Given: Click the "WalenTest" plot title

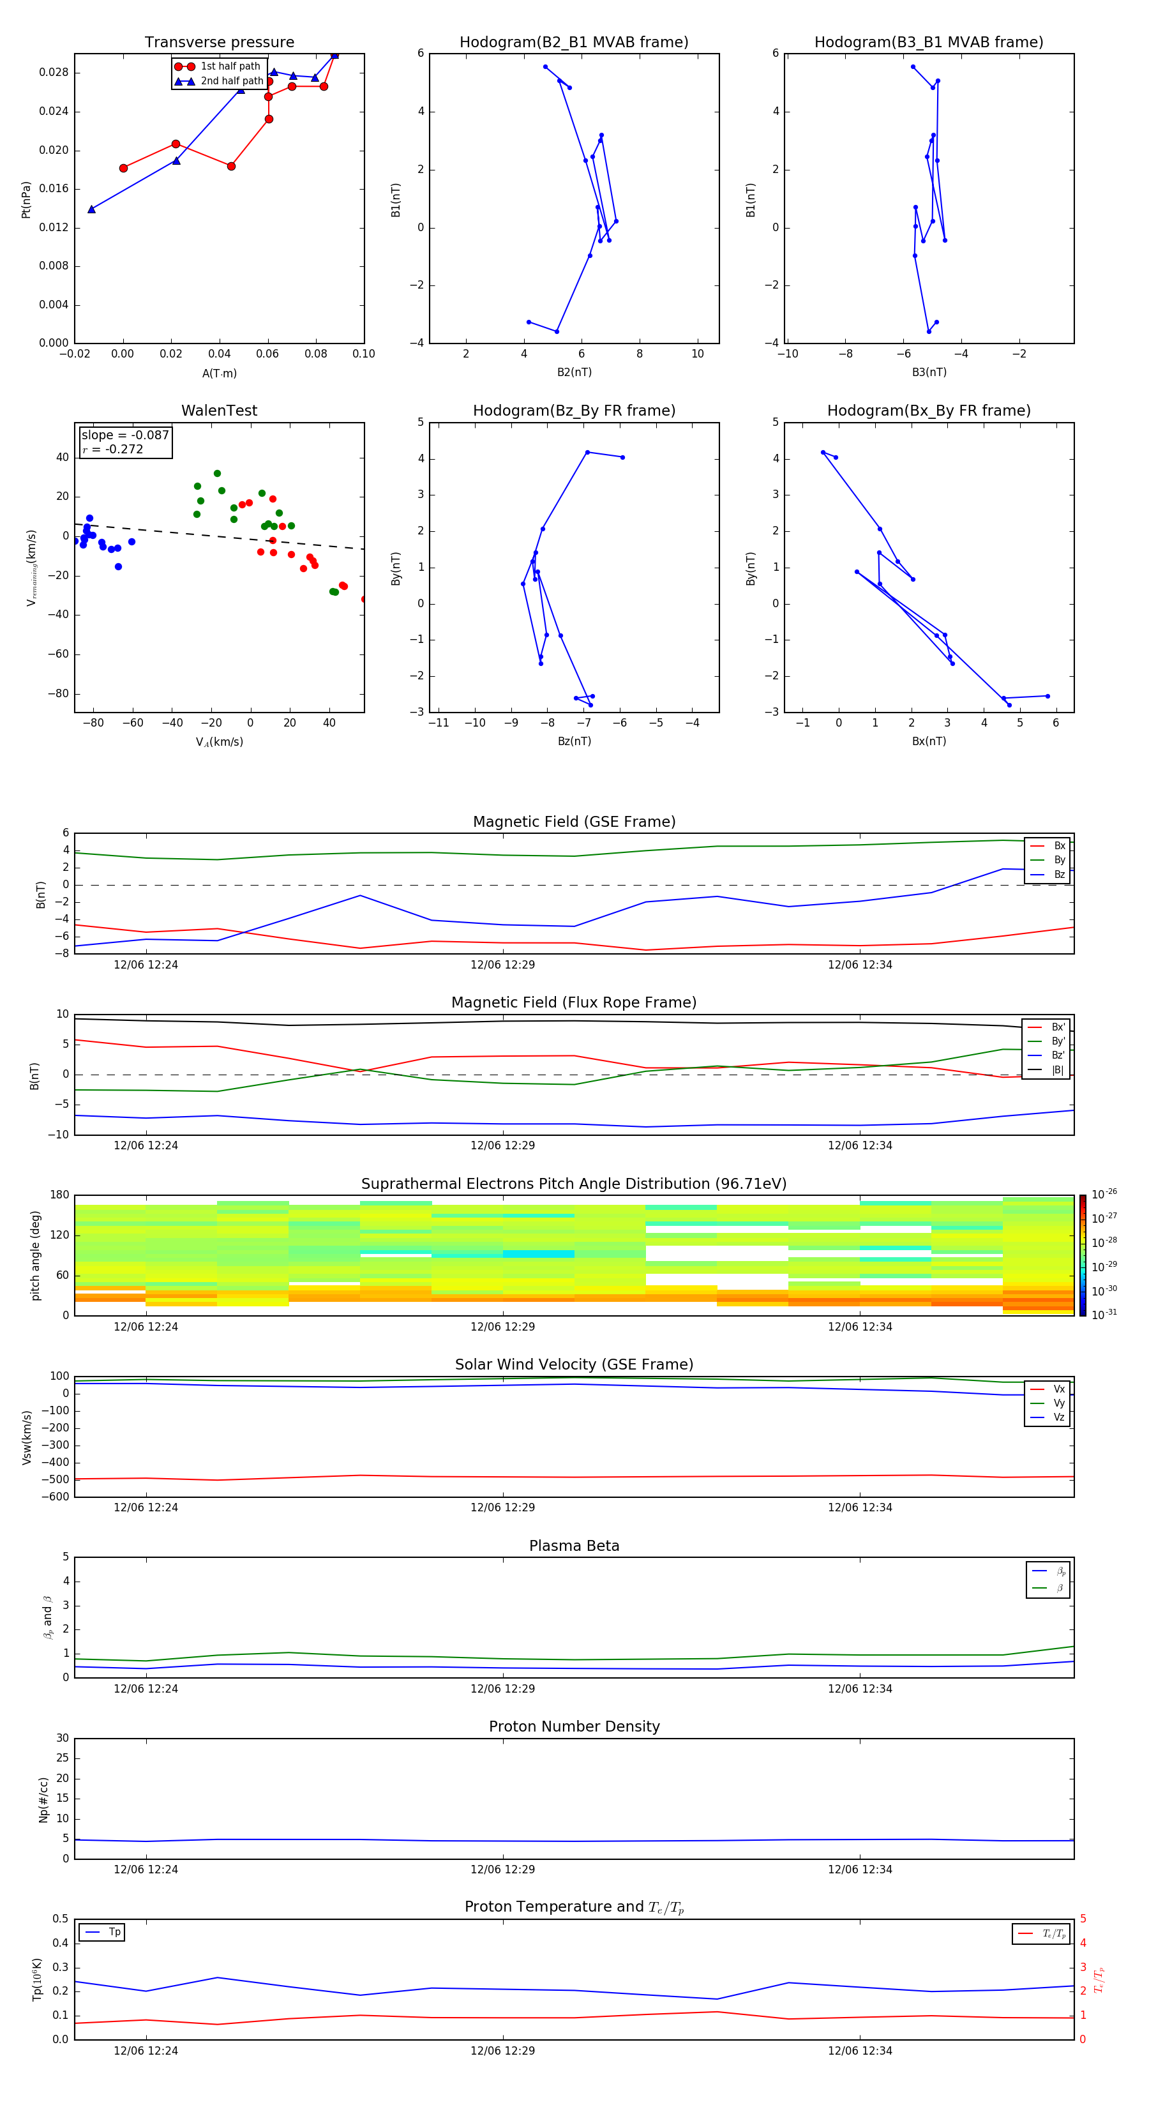Looking at the screenshot, I should tap(219, 411).
